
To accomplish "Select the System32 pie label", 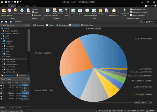I will coord(44,90).
